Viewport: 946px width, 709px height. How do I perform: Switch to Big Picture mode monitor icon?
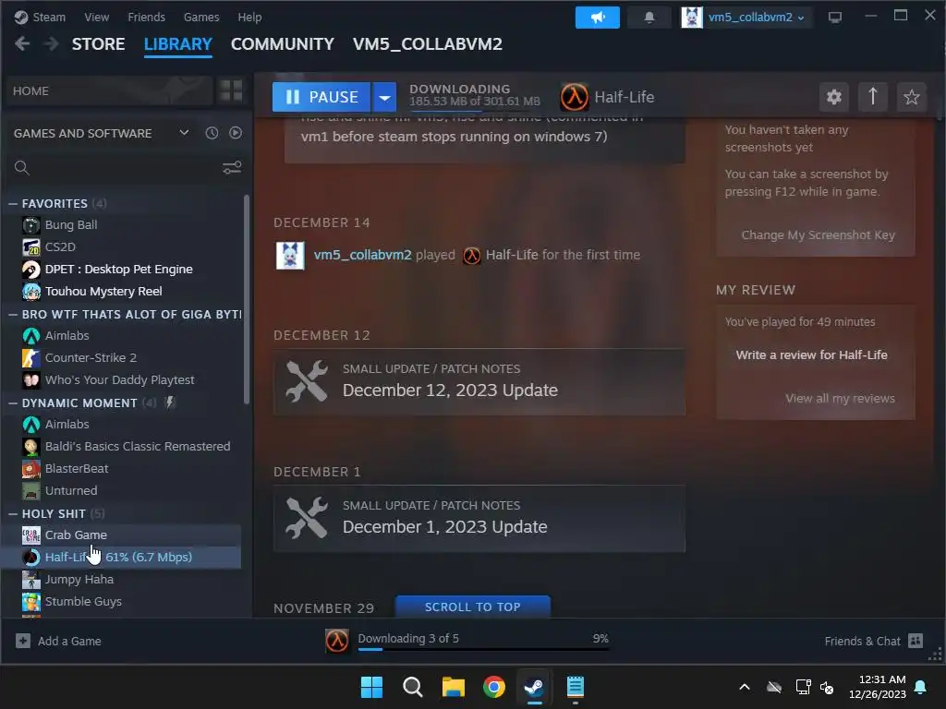pyautogui.click(x=835, y=18)
